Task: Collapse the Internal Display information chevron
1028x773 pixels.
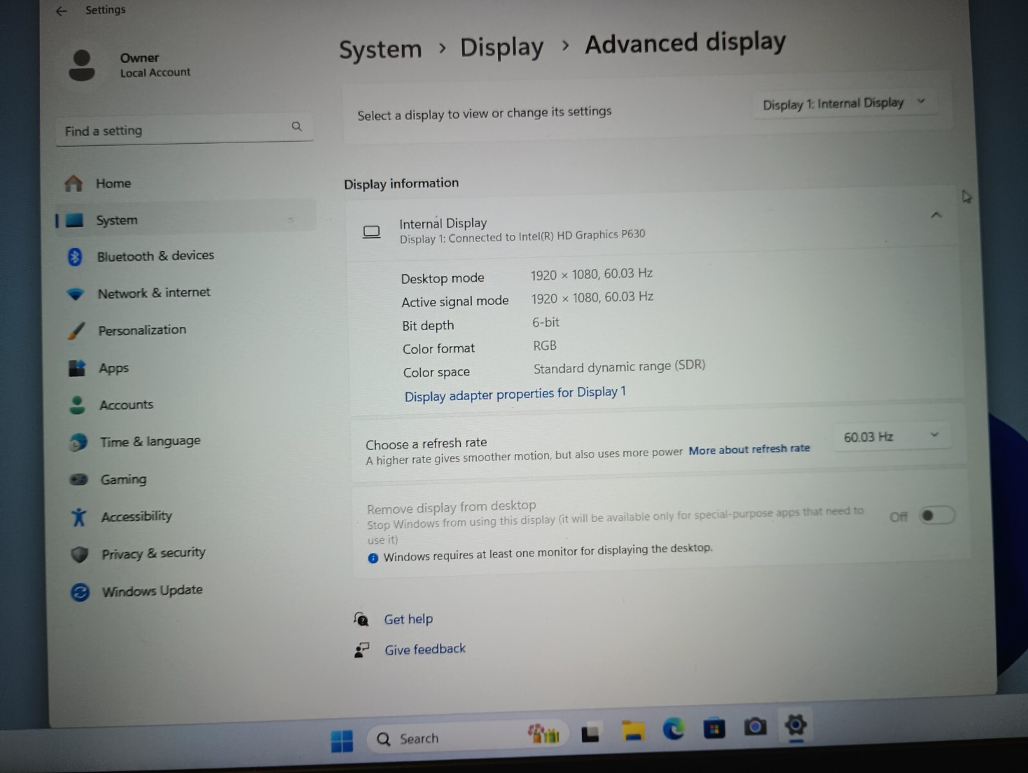Action: pos(935,215)
